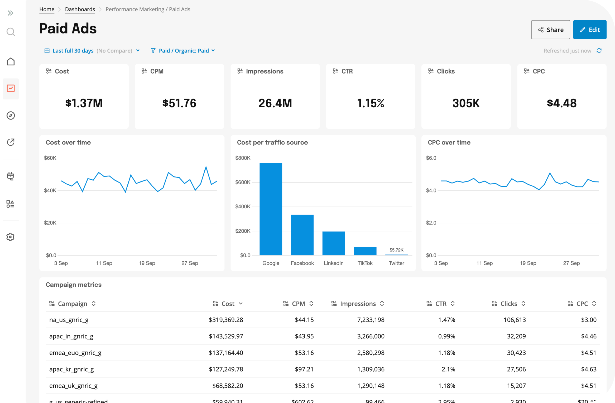The image size is (615, 403).
Task: Open the 'Last full 30 days' date dropdown
Action: [92, 51]
